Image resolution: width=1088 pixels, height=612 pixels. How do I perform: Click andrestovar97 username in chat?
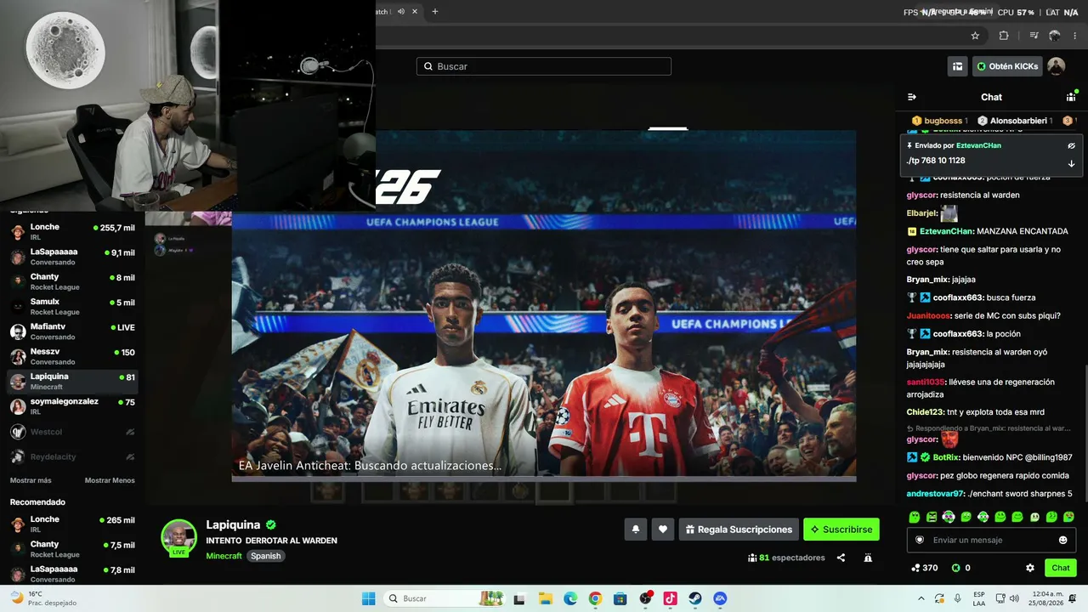click(x=935, y=493)
